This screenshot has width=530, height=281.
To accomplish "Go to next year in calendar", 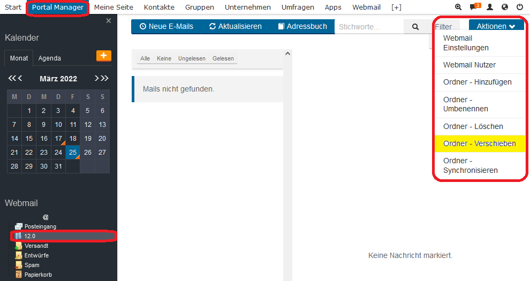I will [105, 78].
